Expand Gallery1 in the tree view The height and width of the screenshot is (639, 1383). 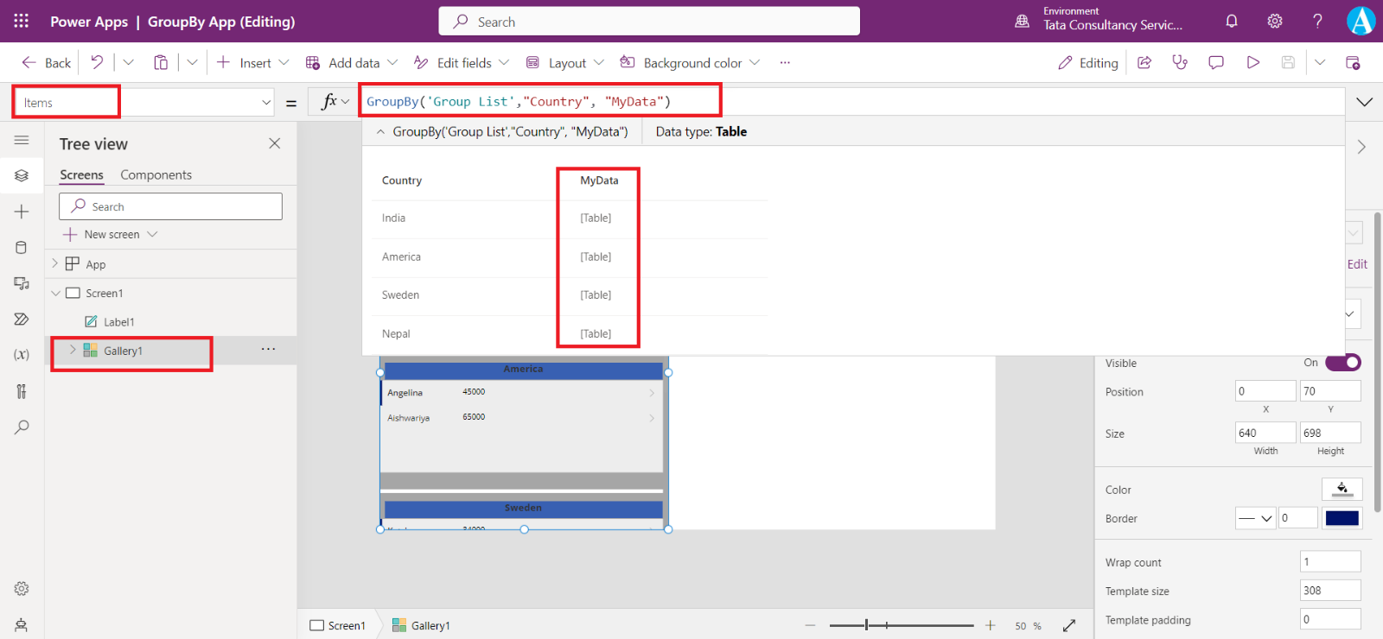point(73,351)
